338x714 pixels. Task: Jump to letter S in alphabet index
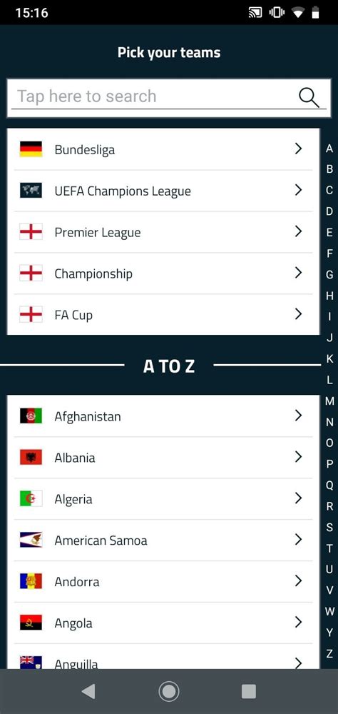330,528
